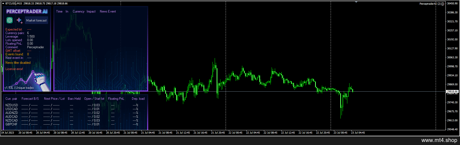
Task: Click the current price label 29818.66
Action: click(x=452, y=92)
